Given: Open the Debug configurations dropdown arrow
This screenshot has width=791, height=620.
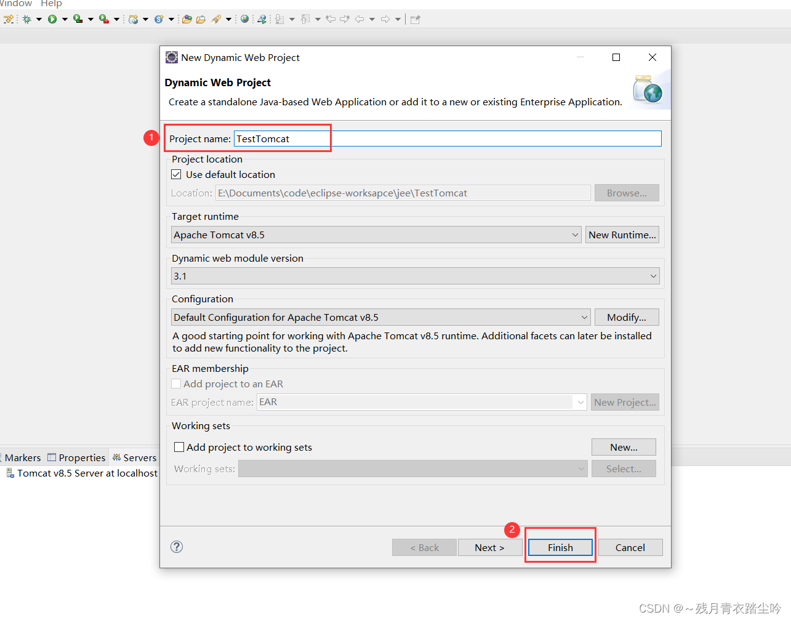Looking at the screenshot, I should coord(39,19).
